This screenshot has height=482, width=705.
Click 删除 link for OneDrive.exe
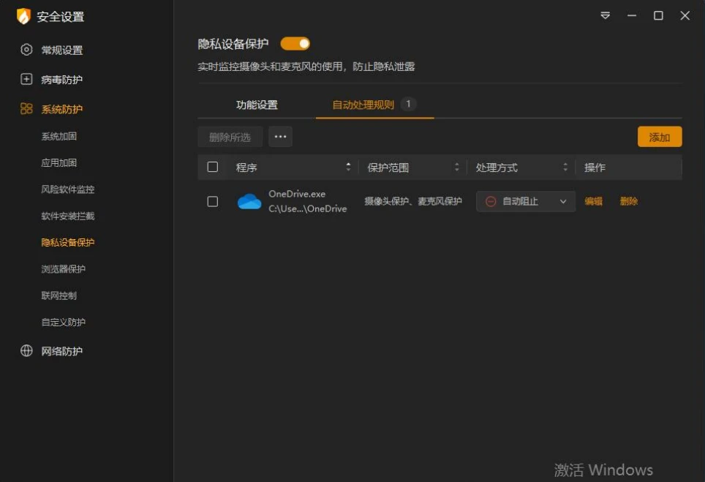629,201
